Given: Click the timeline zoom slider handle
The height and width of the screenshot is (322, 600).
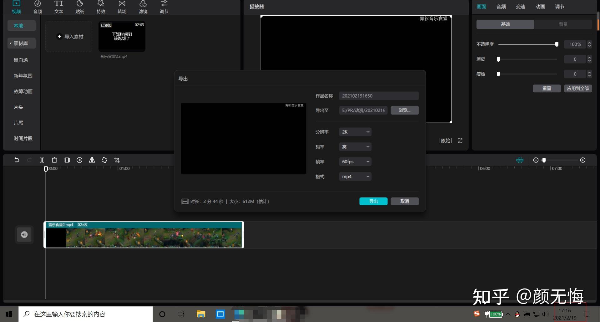Looking at the screenshot, I should tap(544, 160).
